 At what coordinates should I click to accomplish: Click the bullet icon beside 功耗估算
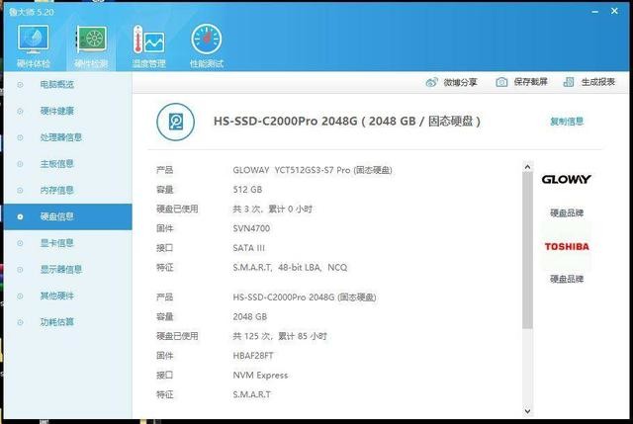(20, 322)
